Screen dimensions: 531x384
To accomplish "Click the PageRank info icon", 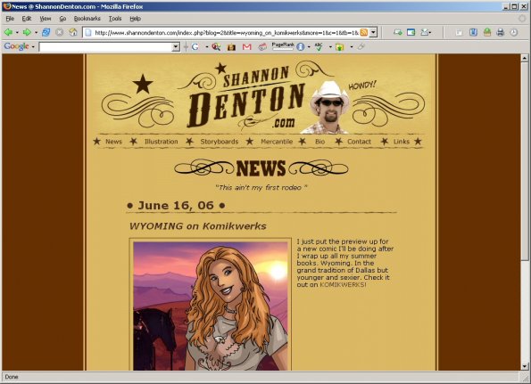I will pyautogui.click(x=301, y=47).
